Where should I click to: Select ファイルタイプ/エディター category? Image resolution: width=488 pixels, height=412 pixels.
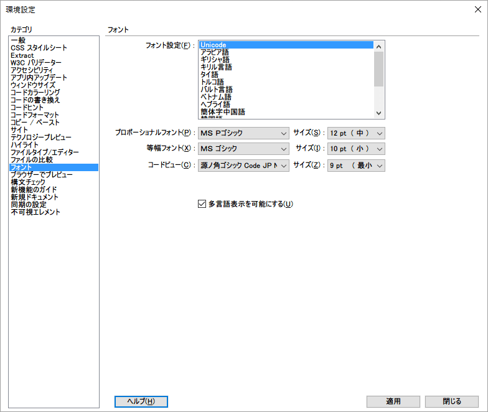pyautogui.click(x=54, y=152)
